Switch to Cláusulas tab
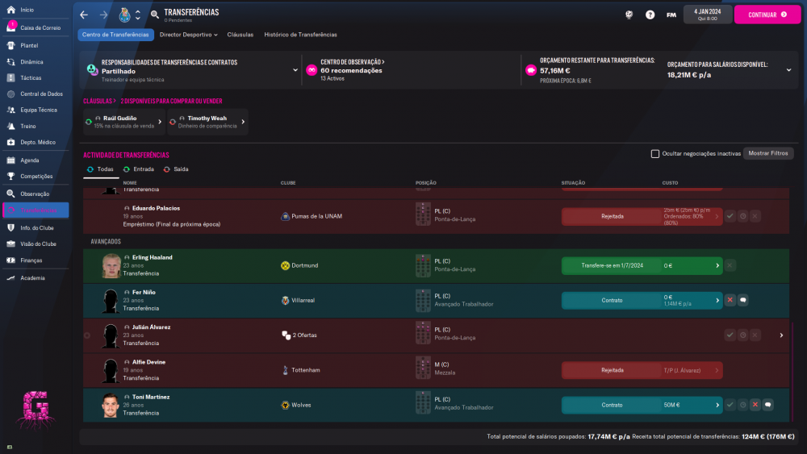Image resolution: width=807 pixels, height=454 pixels. [x=240, y=35]
